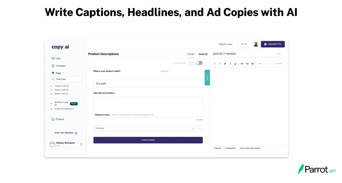Open What's new link
This screenshot has width=342, height=183.
(226, 44)
